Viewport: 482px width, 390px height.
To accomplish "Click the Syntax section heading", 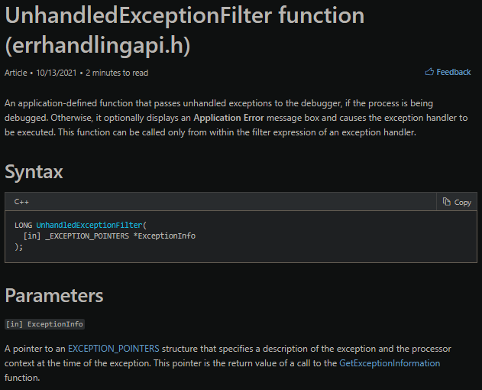I will pyautogui.click(x=34, y=172).
